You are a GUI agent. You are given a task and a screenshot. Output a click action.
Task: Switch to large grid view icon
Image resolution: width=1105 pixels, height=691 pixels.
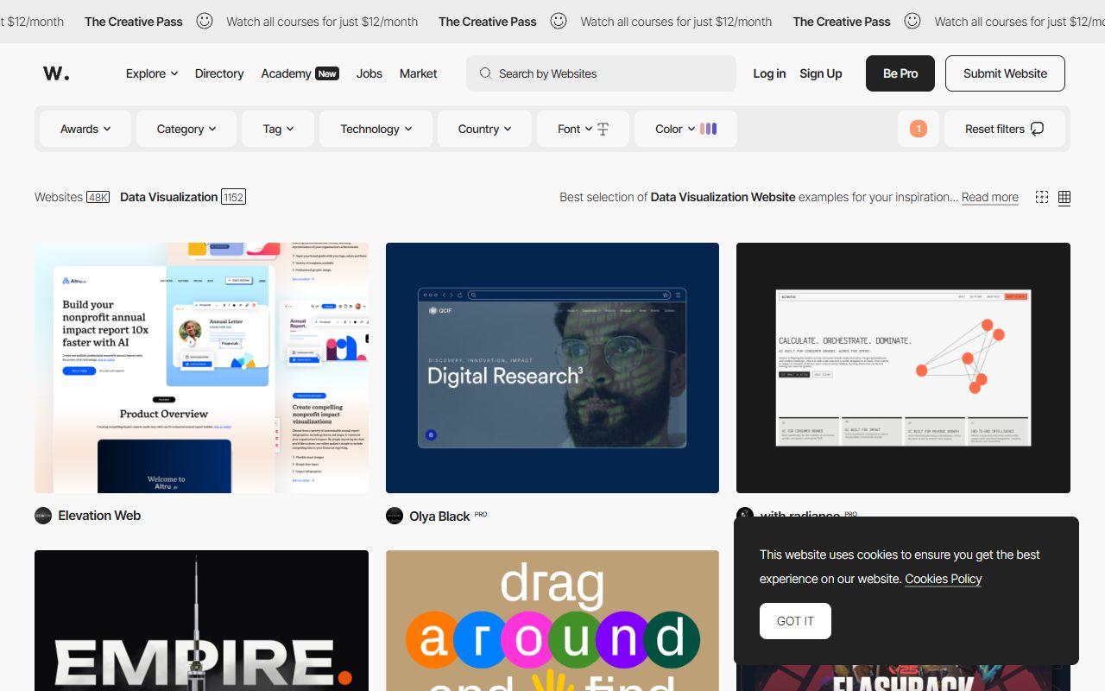pos(1064,197)
